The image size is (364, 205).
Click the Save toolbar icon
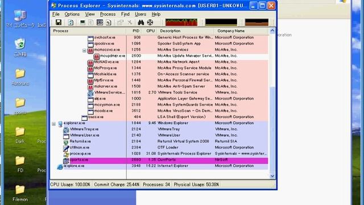coord(59,22)
